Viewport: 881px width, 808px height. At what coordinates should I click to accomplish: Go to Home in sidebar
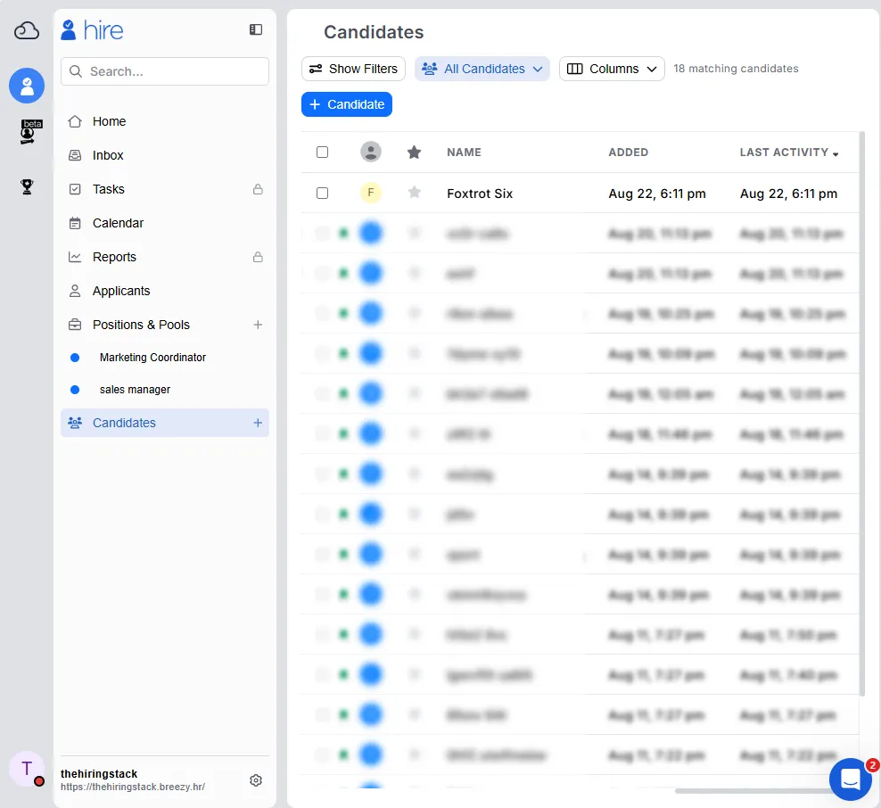tap(109, 121)
